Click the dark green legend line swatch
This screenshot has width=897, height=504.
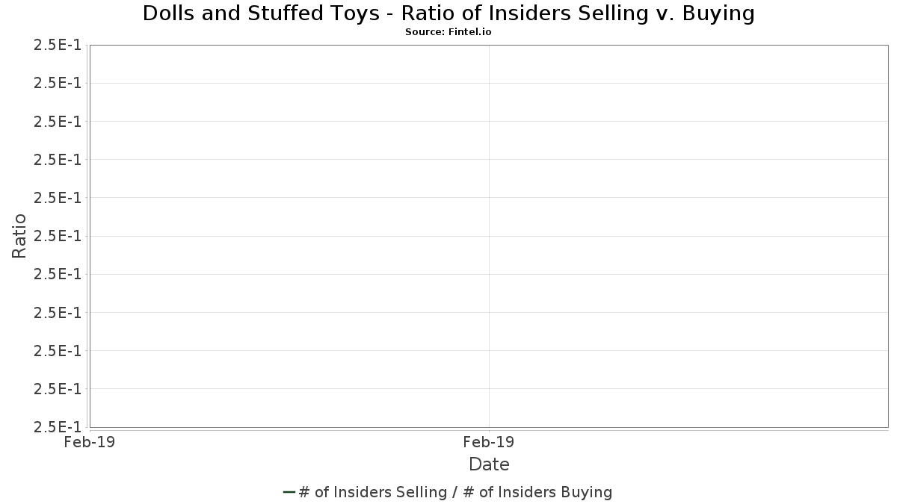click(x=290, y=492)
